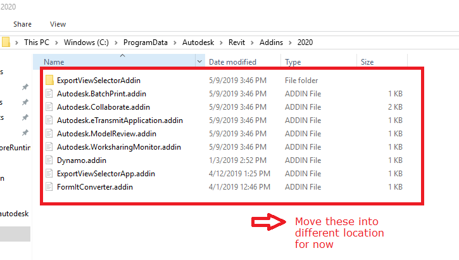This screenshot has height=260, width=459.
Task: Expand the chevron after ProgramData
Action: point(175,42)
